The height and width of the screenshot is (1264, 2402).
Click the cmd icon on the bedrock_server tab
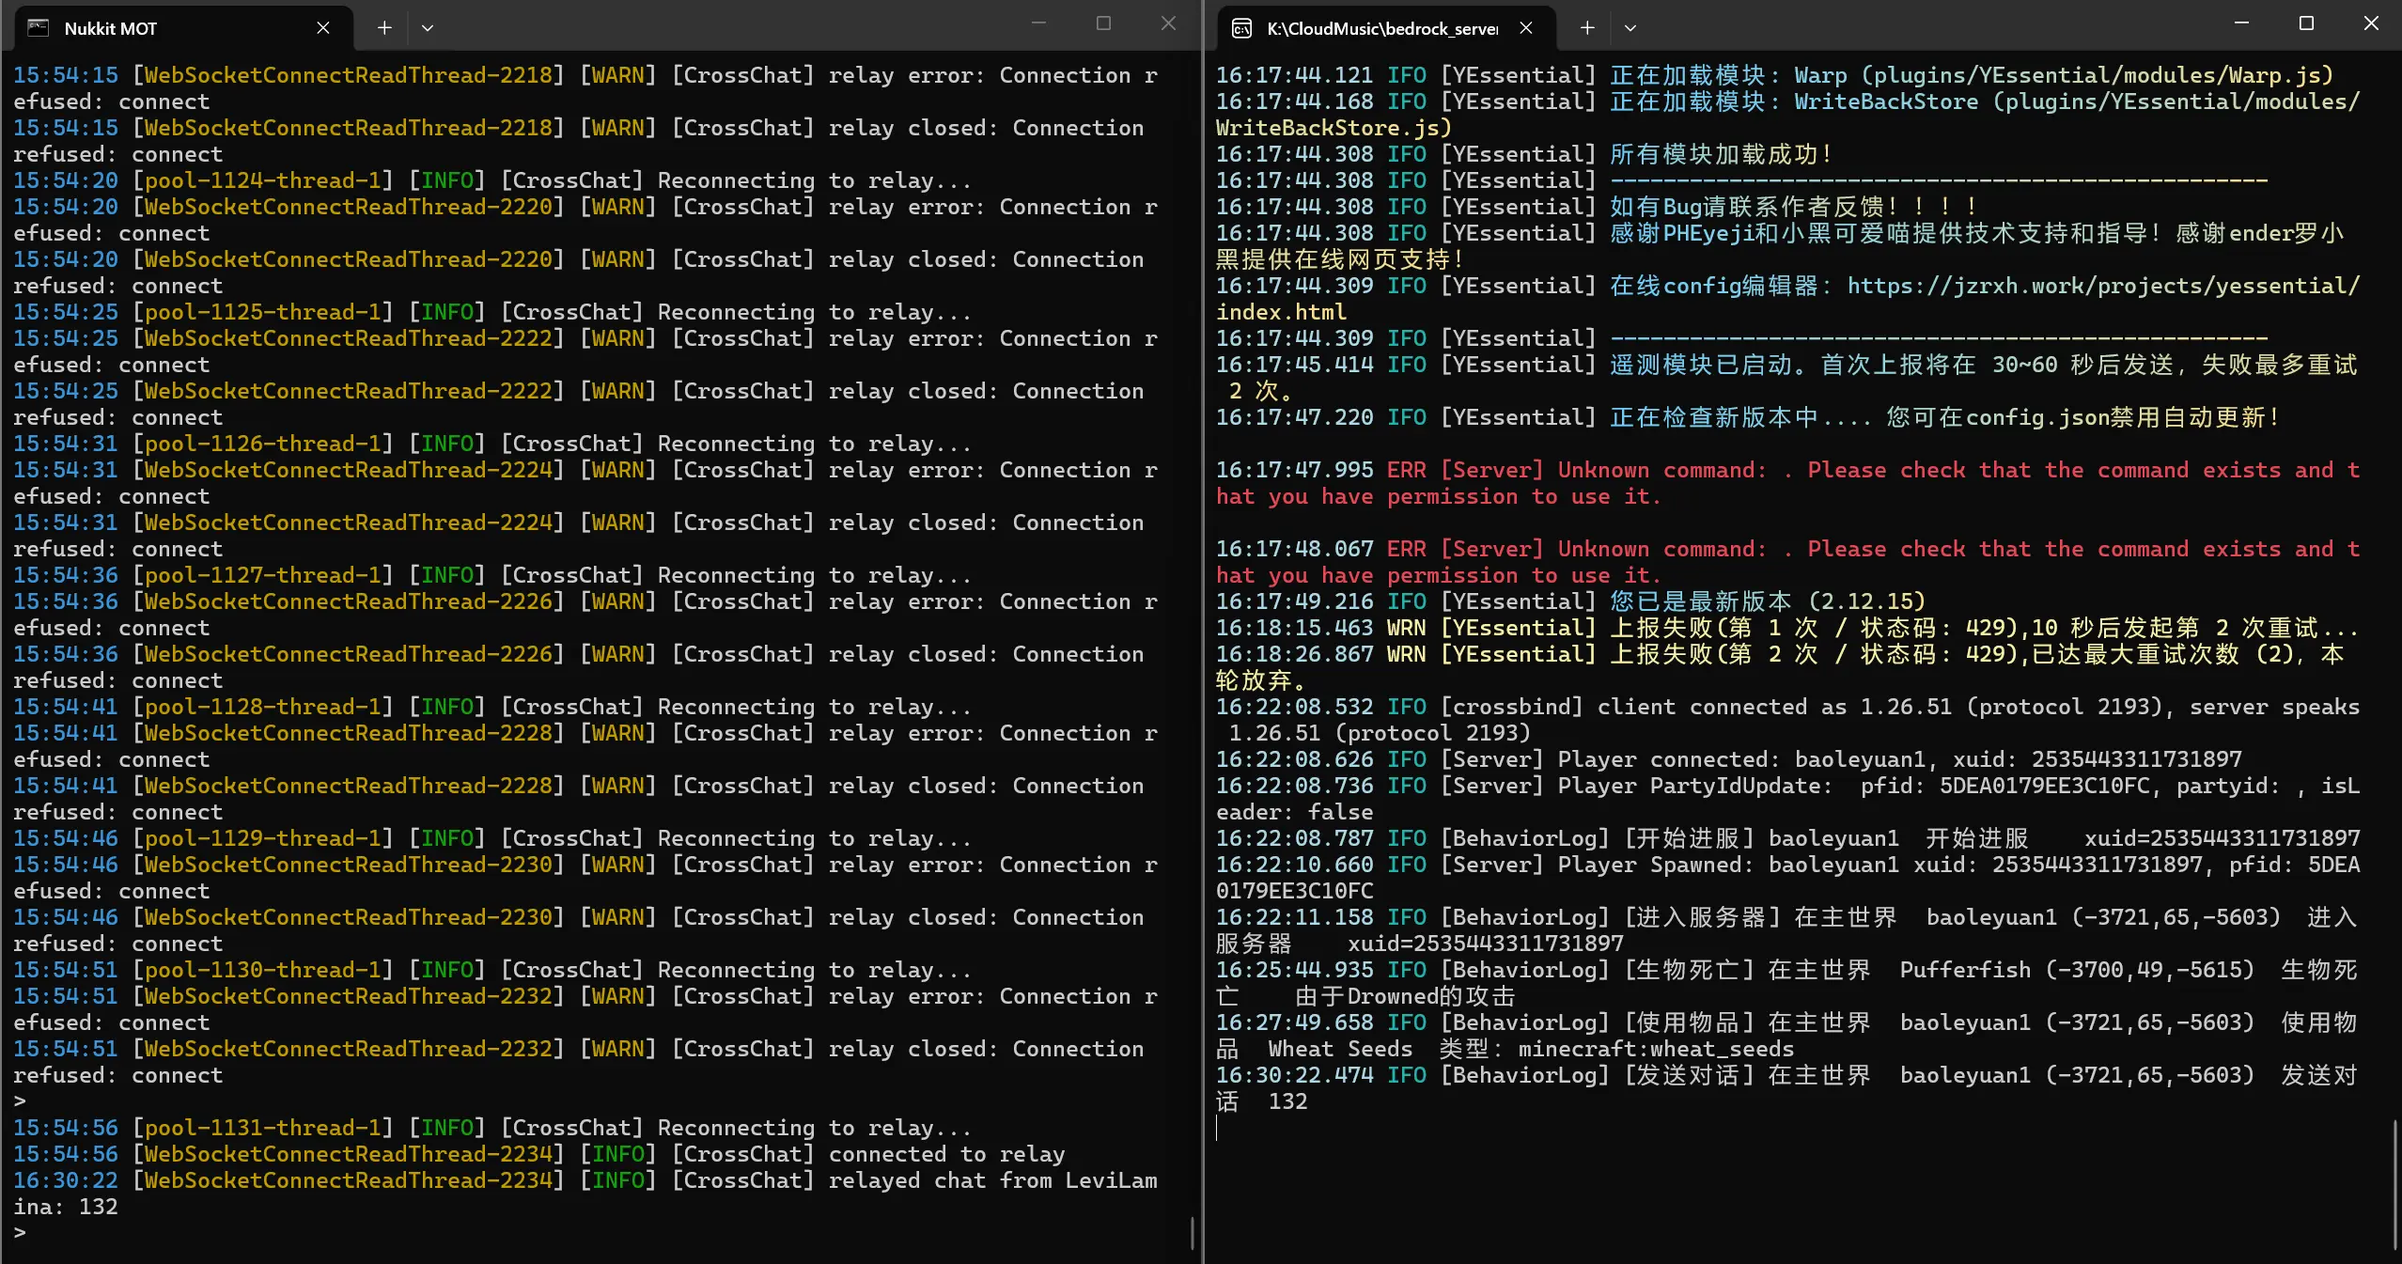[1241, 28]
